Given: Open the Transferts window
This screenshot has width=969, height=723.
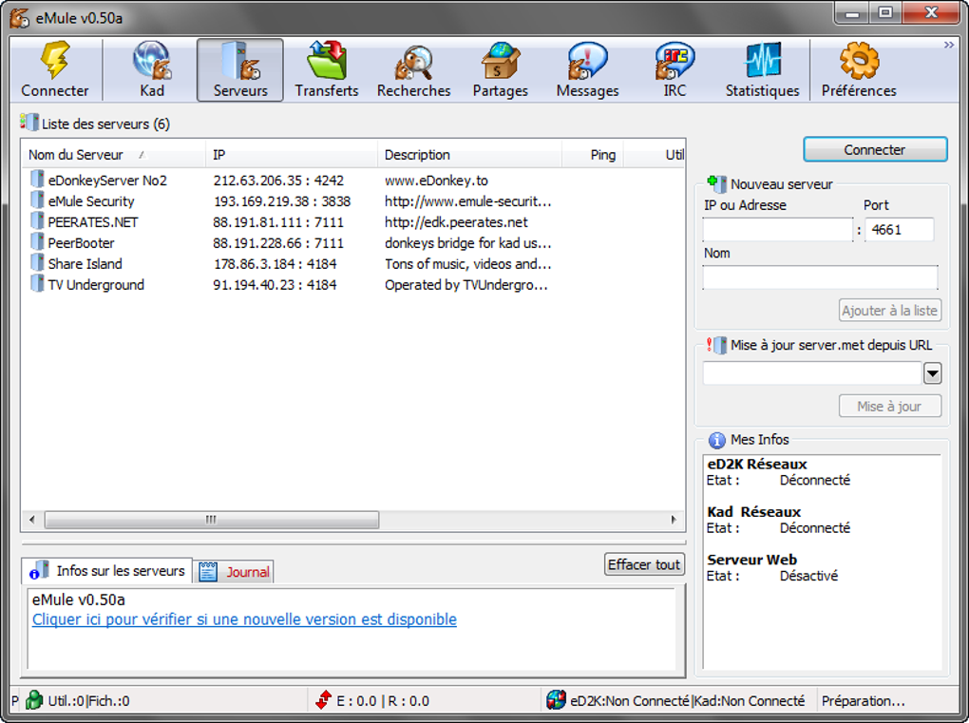Looking at the screenshot, I should coord(326,69).
